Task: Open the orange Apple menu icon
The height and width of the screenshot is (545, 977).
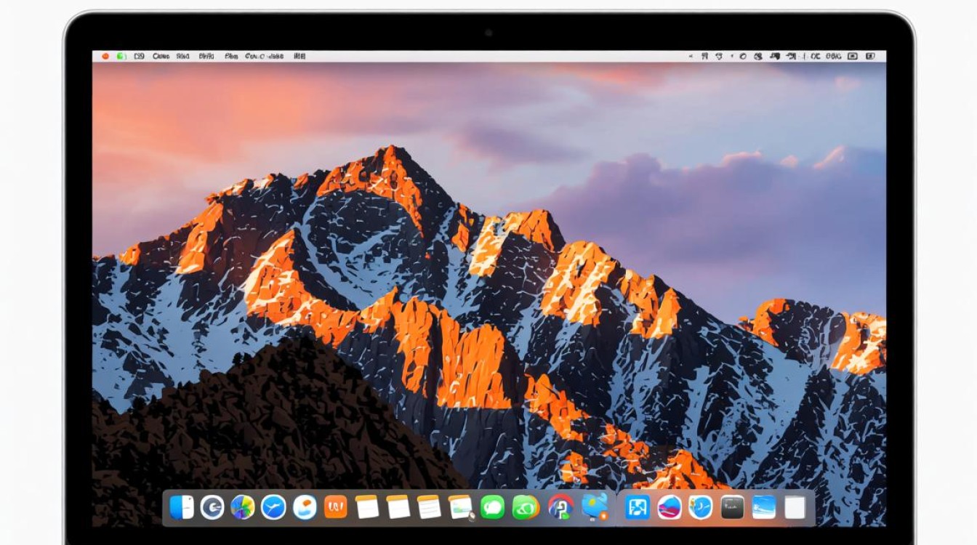Action: click(x=105, y=56)
